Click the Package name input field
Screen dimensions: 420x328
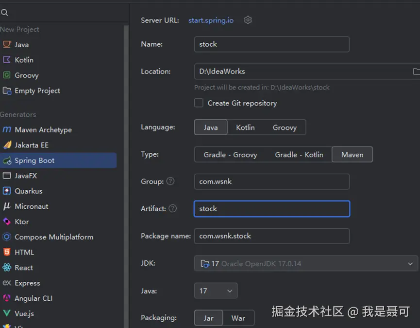[271, 236]
